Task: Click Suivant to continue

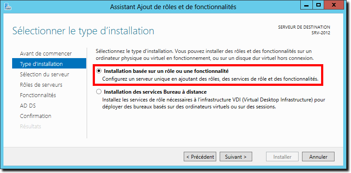Action: click(236, 157)
